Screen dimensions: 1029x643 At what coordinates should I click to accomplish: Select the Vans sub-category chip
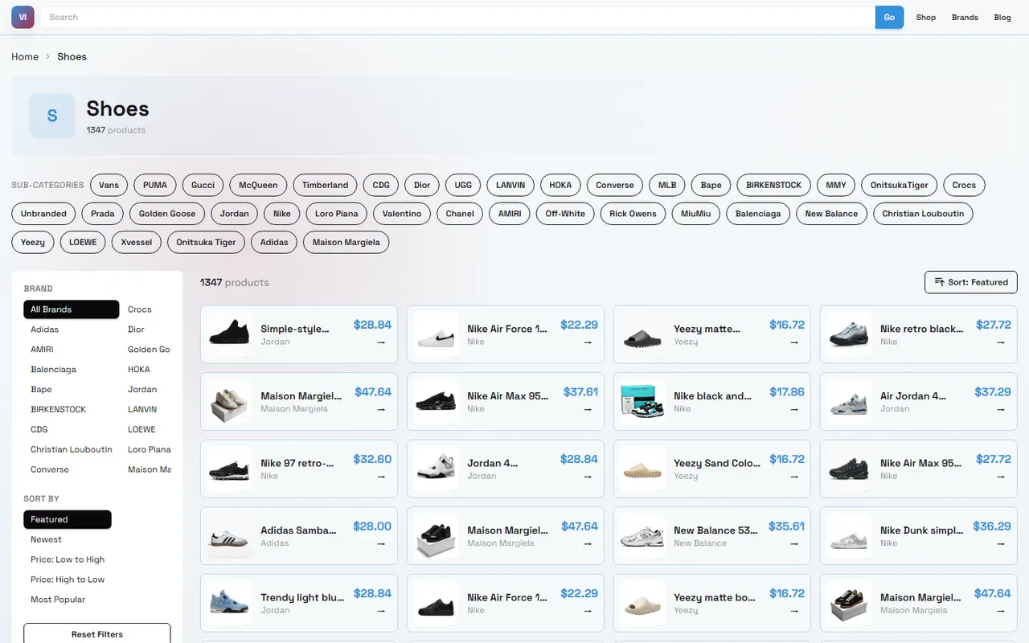point(109,185)
